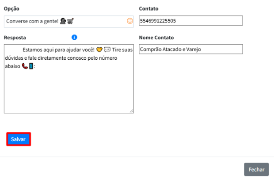Image resolution: width=274 pixels, height=180 pixels.
Task: Select the Nome Contato input field
Action: click(x=190, y=50)
